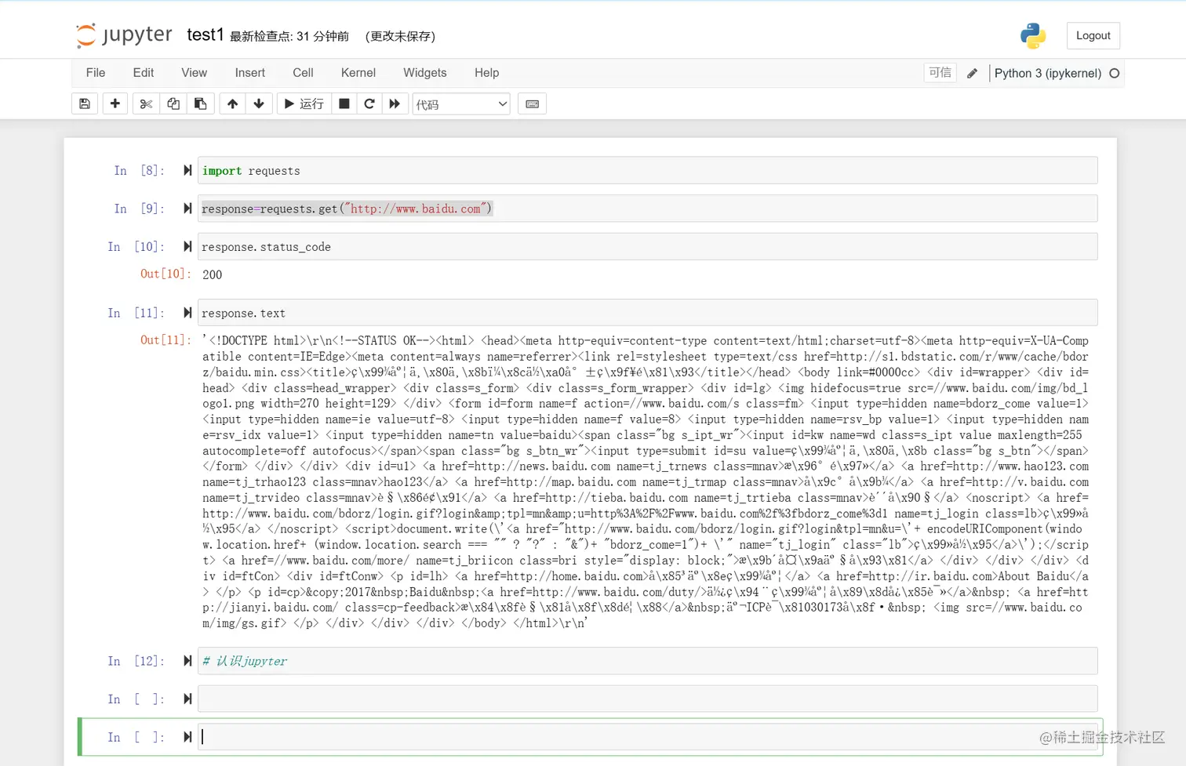Viewport: 1186px width, 766px height.
Task: Open the File menu
Action: [96, 73]
